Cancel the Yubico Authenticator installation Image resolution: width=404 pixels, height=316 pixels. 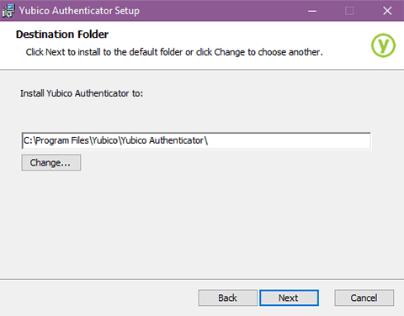tap(364, 298)
